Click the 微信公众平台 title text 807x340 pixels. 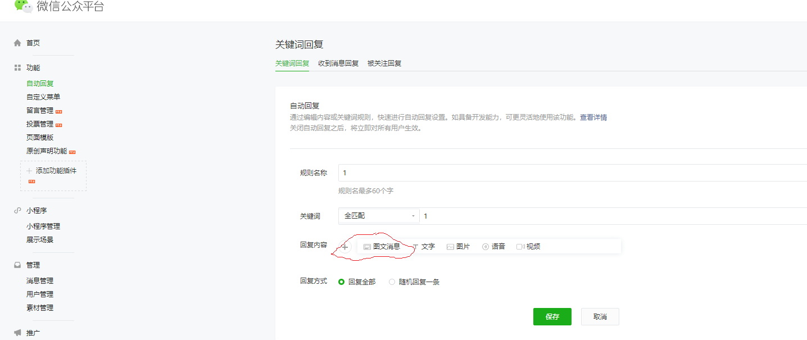pyautogui.click(x=70, y=7)
